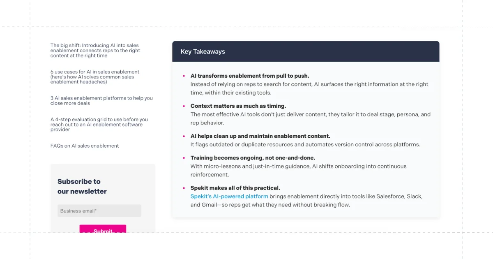Follow the Spekit's AI-powered platform link

(x=229, y=197)
